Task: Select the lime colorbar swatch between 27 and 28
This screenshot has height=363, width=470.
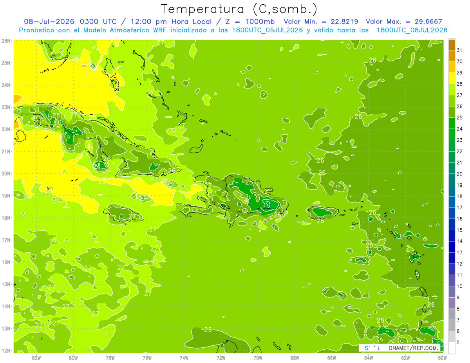Action: [452, 90]
